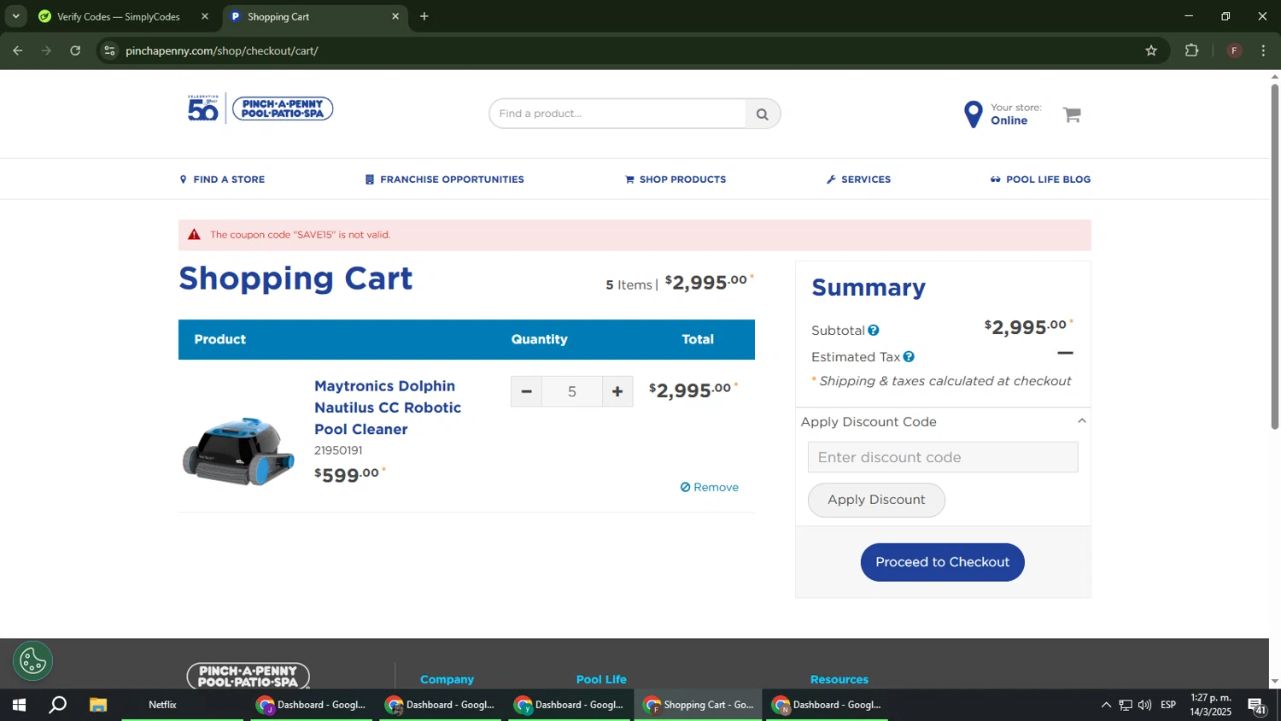Focus the Find a product search box
This screenshot has width=1281, height=721.
click(618, 114)
